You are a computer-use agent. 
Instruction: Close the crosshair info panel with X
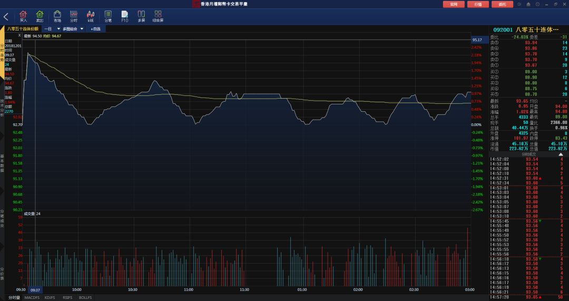[19, 35]
